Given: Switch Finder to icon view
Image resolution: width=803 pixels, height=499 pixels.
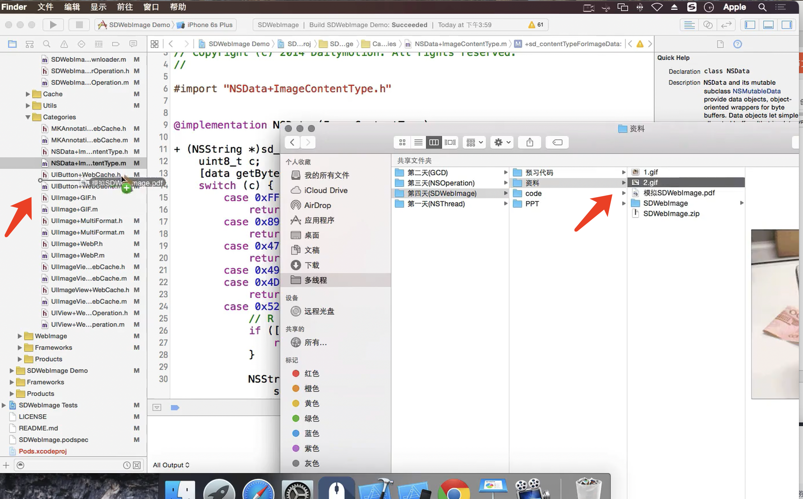Looking at the screenshot, I should pos(402,142).
